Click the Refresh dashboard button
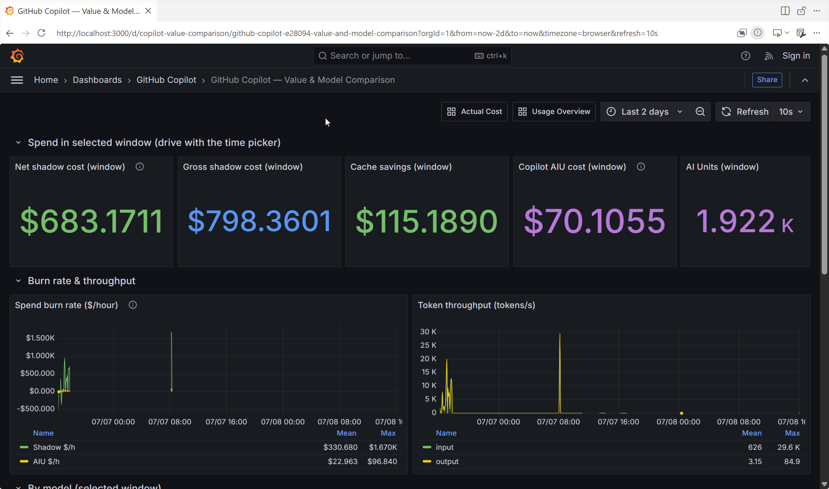 coord(745,112)
